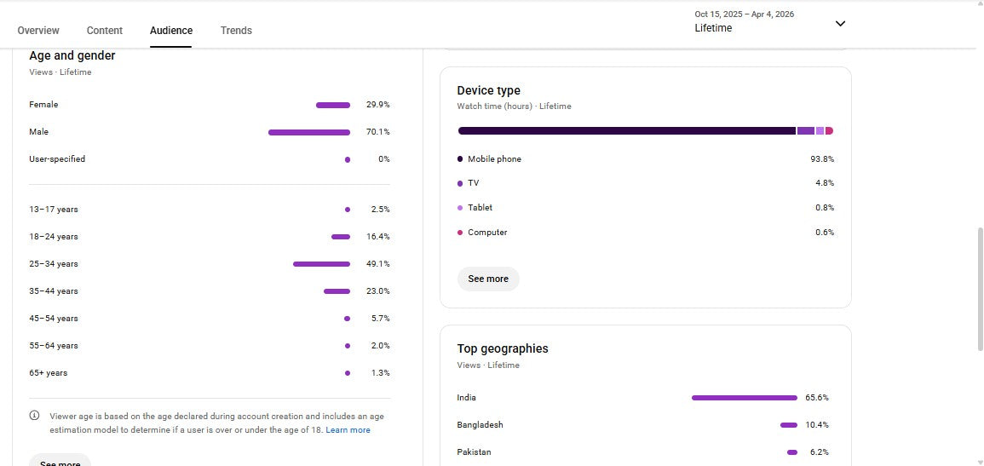Image resolution: width=984 pixels, height=466 pixels.
Task: Click the Bangladesh country label
Action: (x=480, y=424)
